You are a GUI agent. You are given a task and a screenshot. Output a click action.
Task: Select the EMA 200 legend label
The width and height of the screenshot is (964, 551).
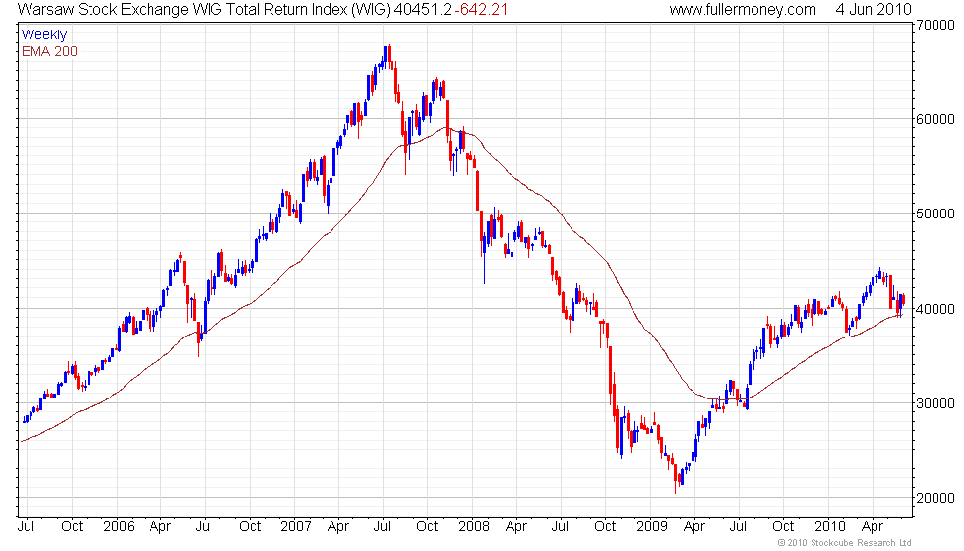[x=50, y=51]
